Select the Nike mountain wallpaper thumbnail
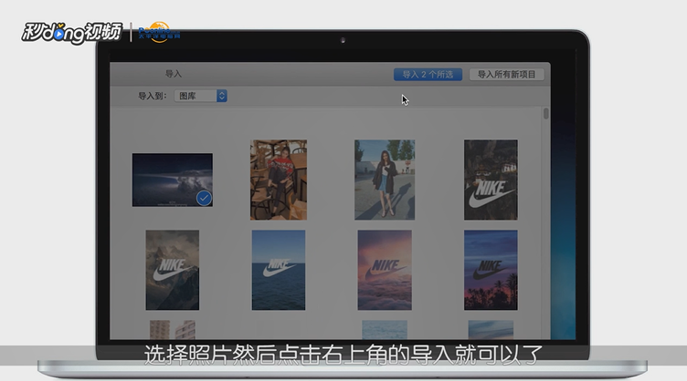 [x=172, y=270]
